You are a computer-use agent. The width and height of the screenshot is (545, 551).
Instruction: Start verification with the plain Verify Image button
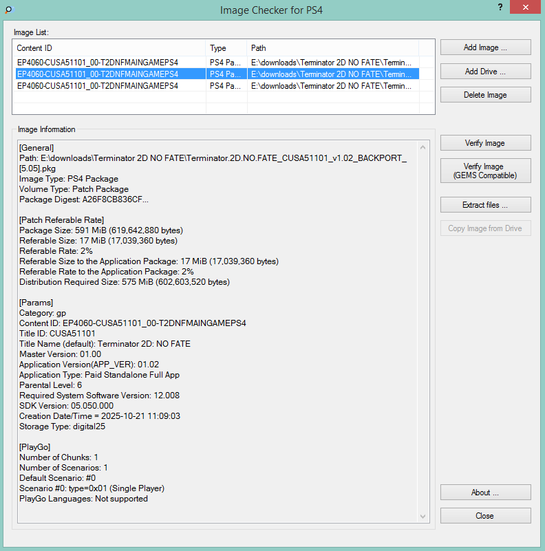[485, 143]
